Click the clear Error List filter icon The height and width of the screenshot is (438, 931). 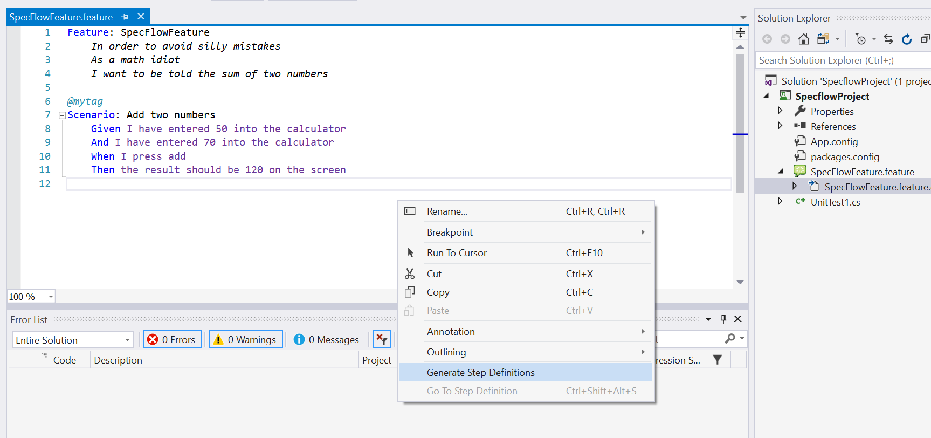point(382,339)
